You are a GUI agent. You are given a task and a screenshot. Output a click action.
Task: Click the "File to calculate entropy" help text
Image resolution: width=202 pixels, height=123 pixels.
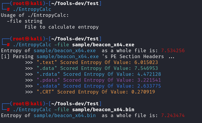coord(62,27)
